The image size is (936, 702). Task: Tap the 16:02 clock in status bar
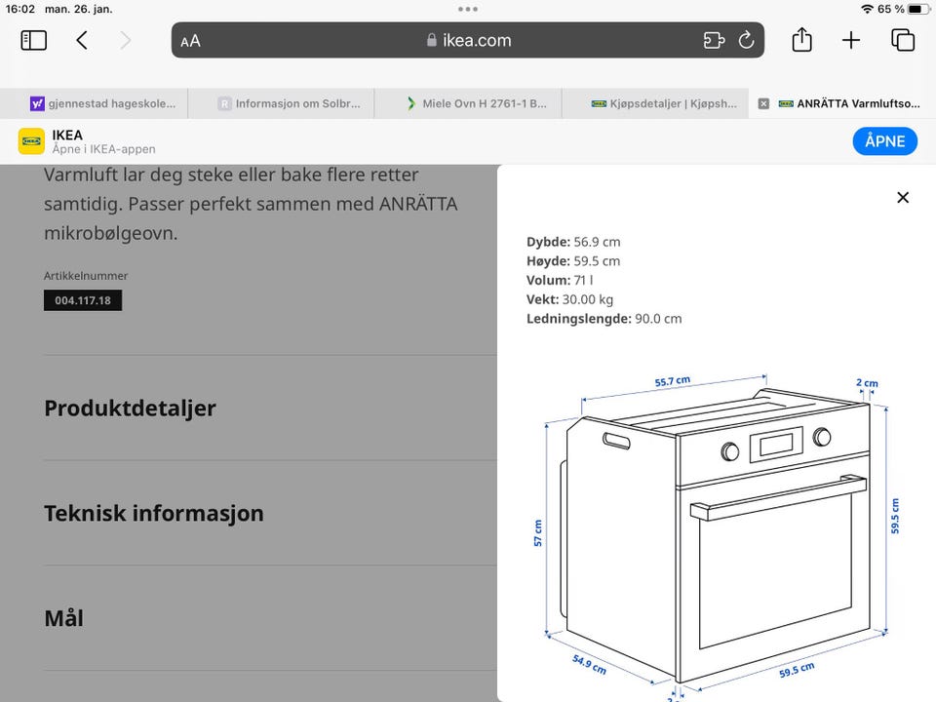[x=19, y=9]
